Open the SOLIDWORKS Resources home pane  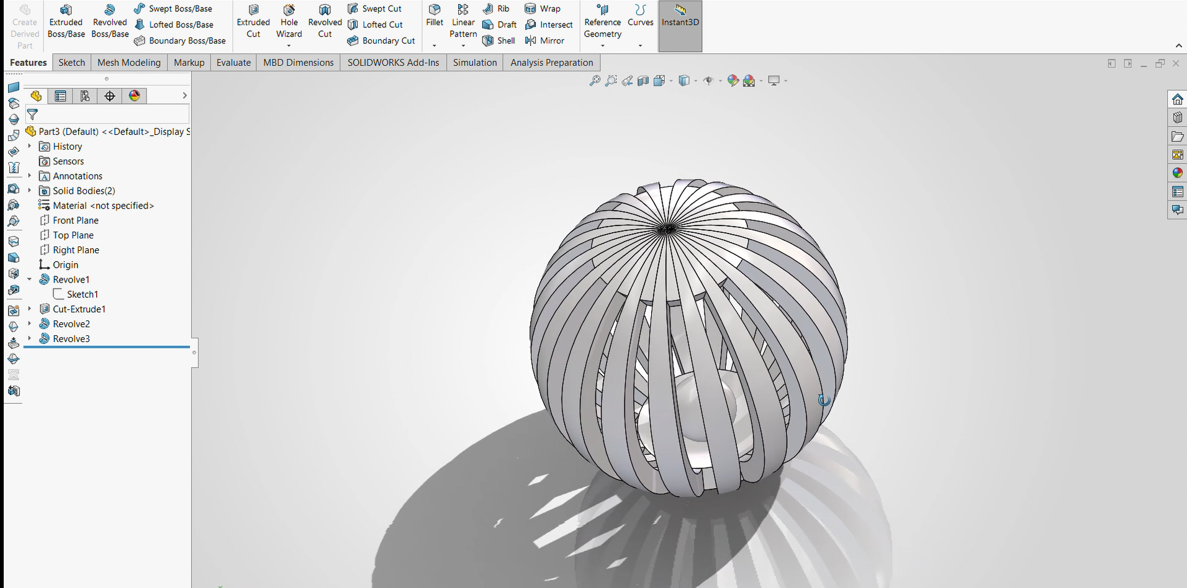[1178, 99]
